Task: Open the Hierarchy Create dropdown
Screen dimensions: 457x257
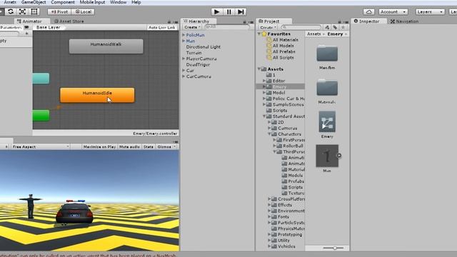Action: tap(192, 27)
